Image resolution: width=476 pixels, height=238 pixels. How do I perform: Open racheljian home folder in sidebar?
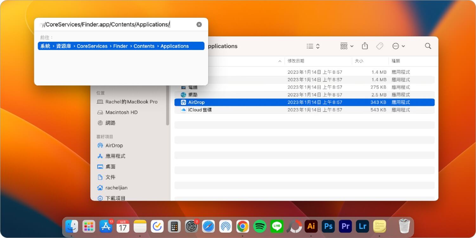pos(112,188)
